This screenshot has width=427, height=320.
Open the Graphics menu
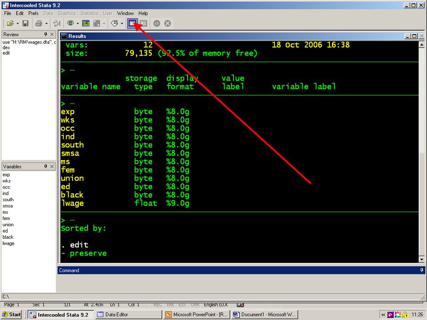[67, 13]
